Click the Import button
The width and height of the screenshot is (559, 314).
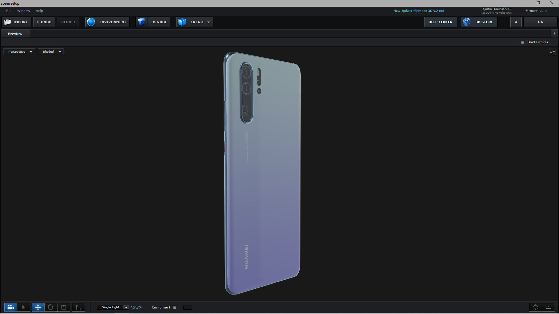click(17, 22)
